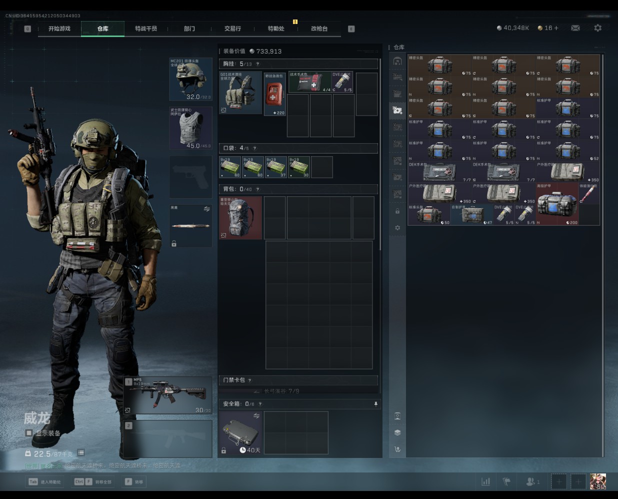The image size is (618, 499).
Task: Click the 40,348K currency balance
Action: pos(513,28)
